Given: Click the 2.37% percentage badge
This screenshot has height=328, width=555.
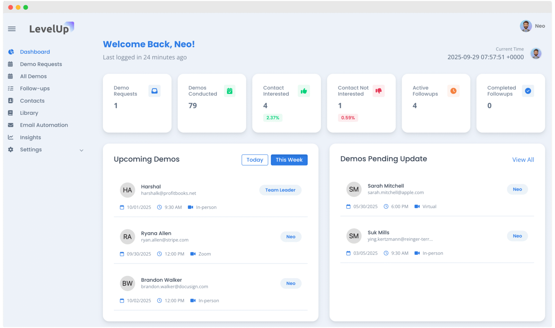Looking at the screenshot, I should pos(273,117).
